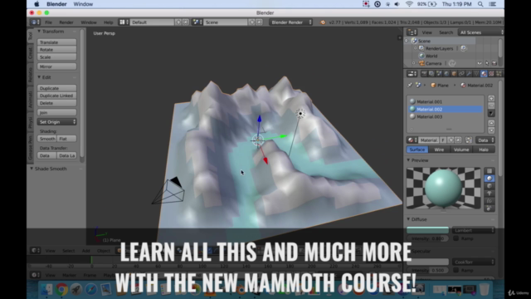Open the Particles properties tab icon
The image size is (531, 299).
pyautogui.click(x=499, y=74)
